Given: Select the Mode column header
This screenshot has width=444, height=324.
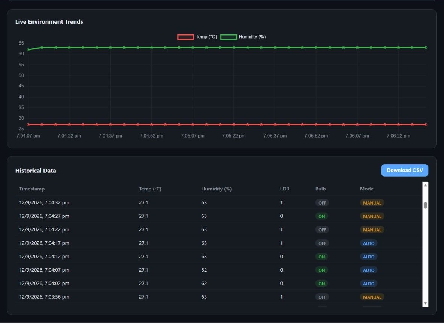Looking at the screenshot, I should [367, 189].
